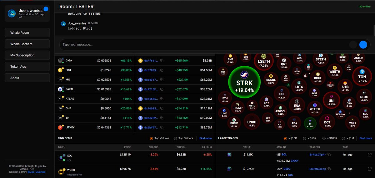Click the DOGE bubble
Image resolution: width=375 pixels, height=178 pixels.
(x=318, y=78)
